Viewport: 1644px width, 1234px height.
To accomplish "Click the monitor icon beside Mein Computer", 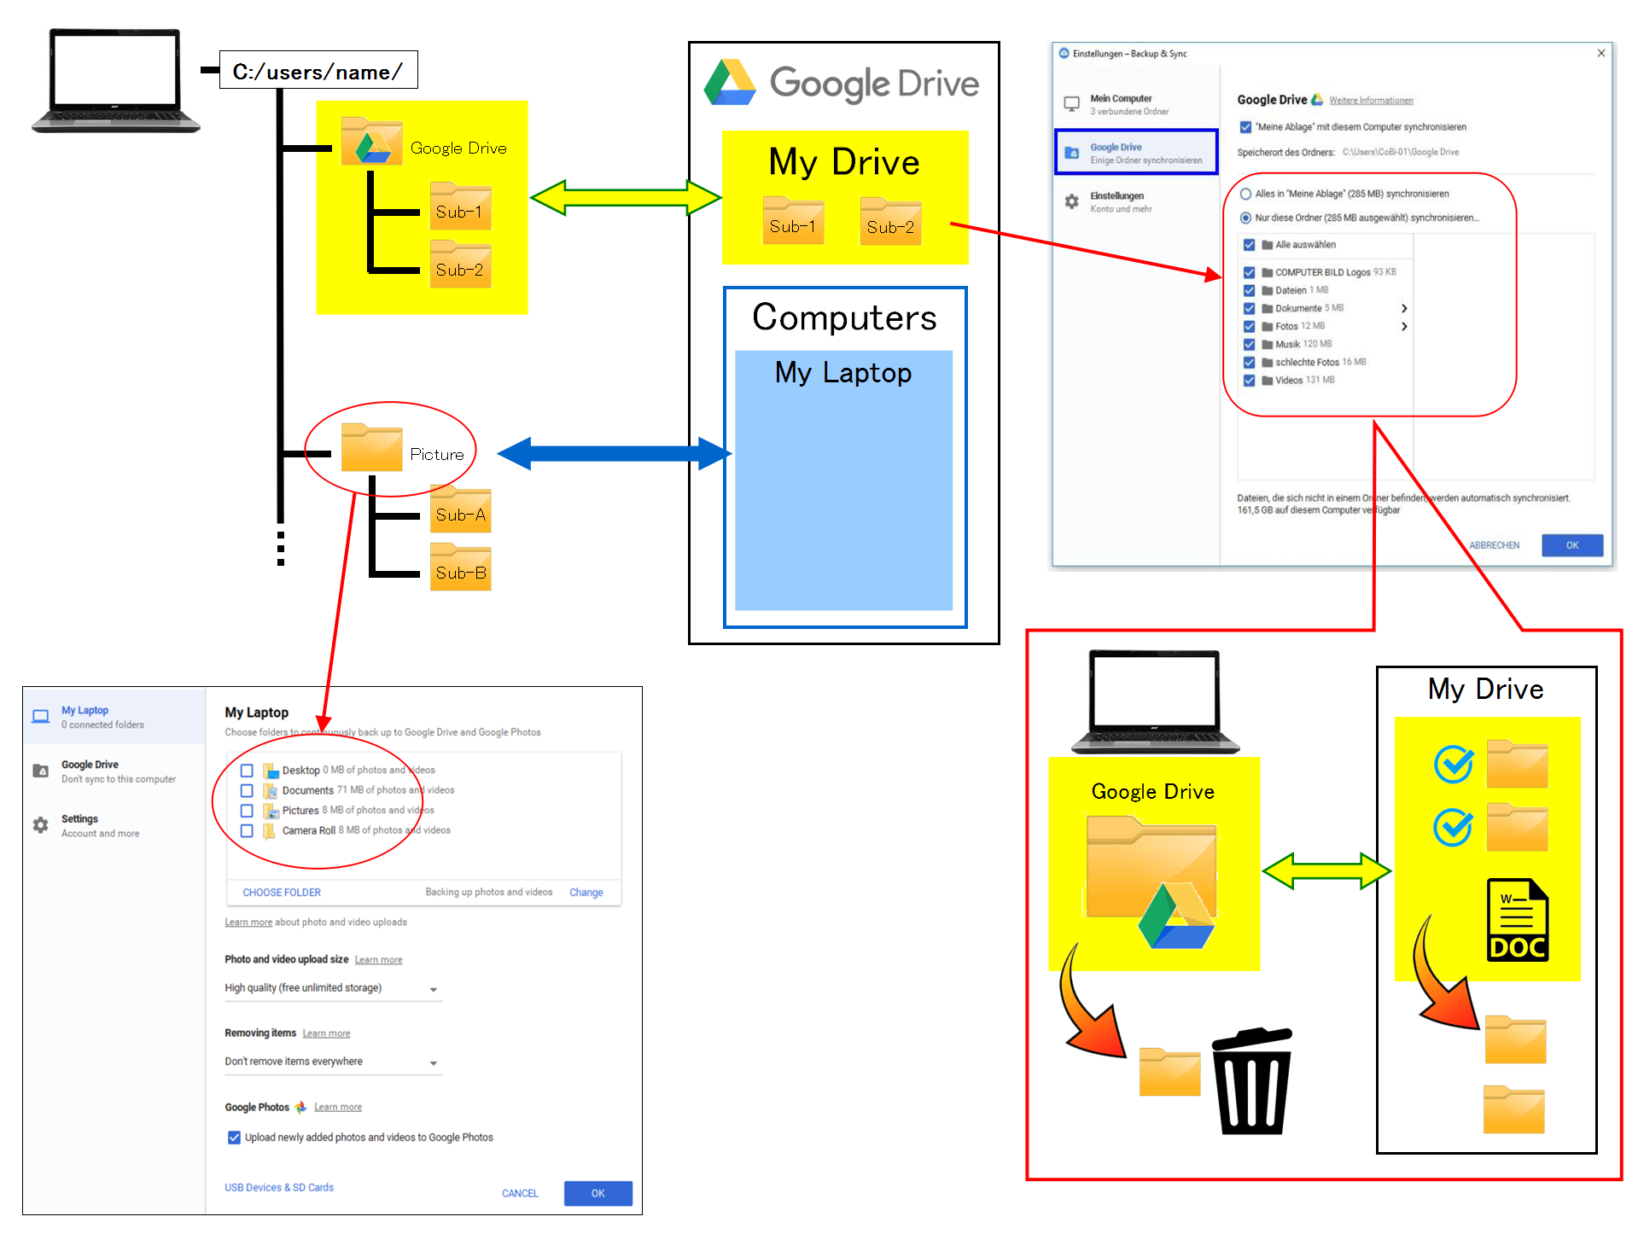I will coord(1071,104).
